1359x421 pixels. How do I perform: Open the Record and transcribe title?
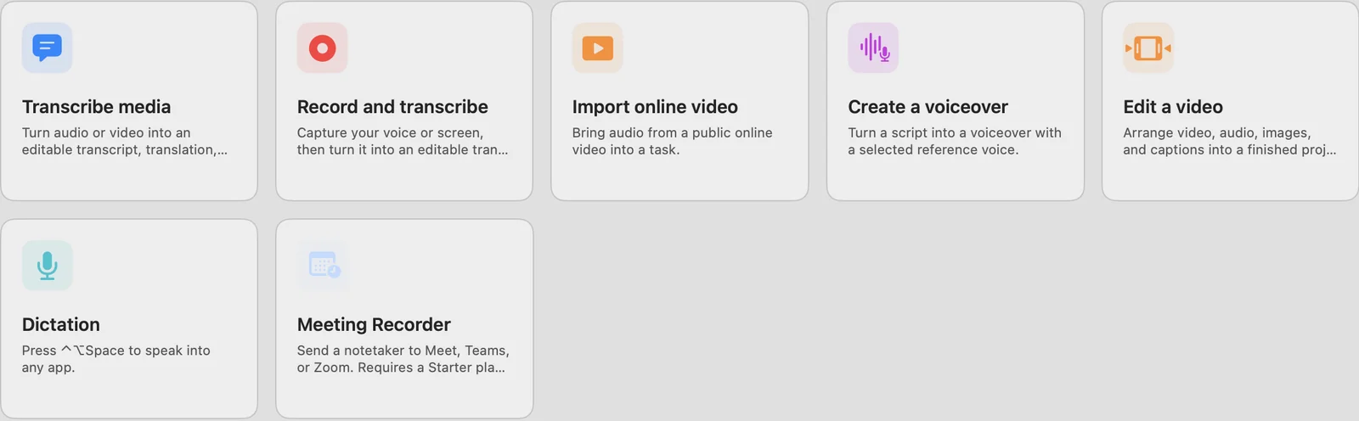coord(392,107)
